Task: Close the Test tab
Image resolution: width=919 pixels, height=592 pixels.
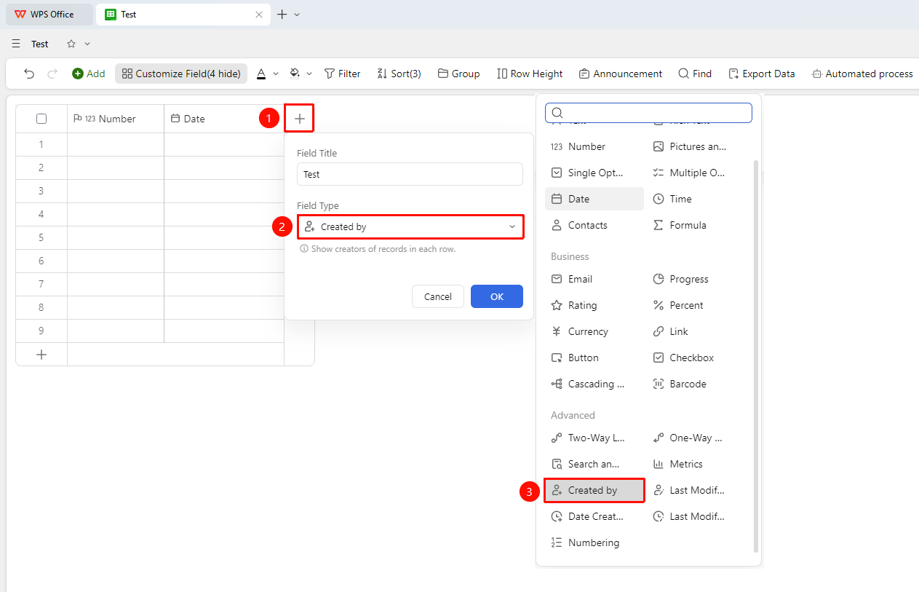Action: 259,15
